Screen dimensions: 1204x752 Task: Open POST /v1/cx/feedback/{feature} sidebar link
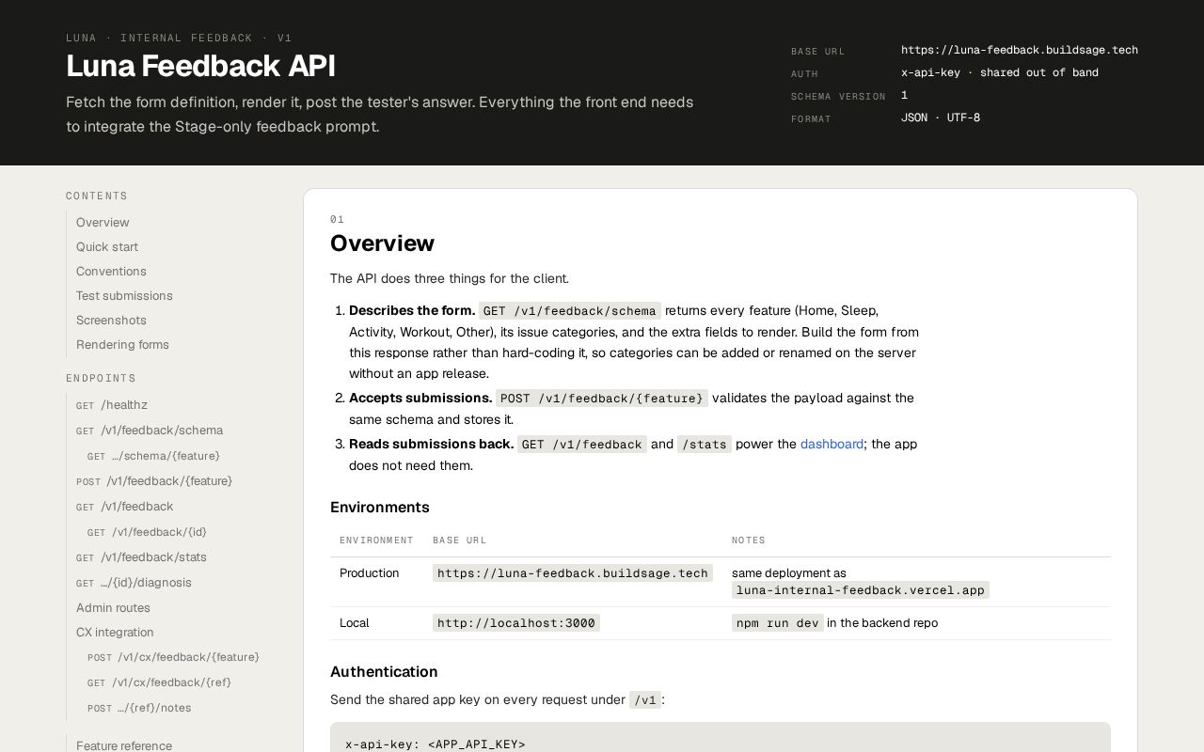point(173,657)
